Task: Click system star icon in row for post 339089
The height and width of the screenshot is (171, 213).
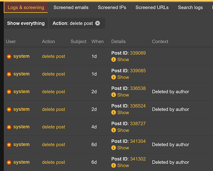Action: coord(9,56)
